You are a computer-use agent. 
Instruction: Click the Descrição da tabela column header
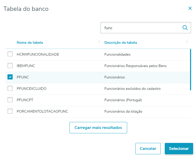(121, 42)
